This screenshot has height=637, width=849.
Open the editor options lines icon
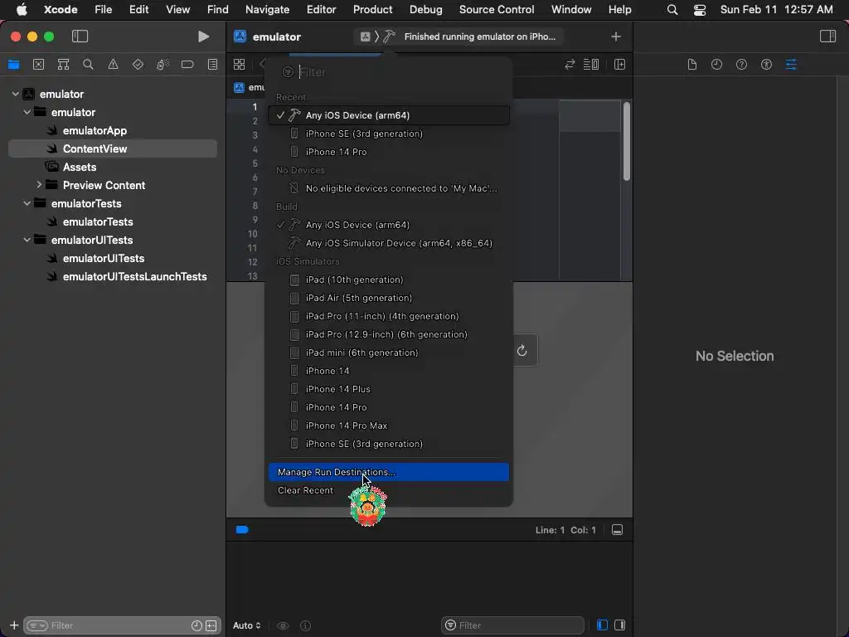(590, 65)
